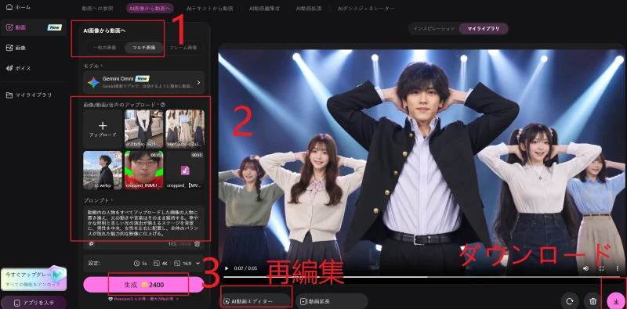Image resolution: width=627 pixels, height=309 pixels.
Task: Switch to マイライブラリ view toggle
Action: coord(483,28)
